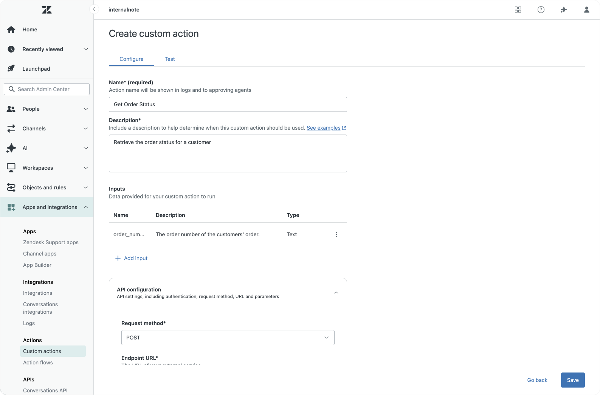Click the Save button
600x395 pixels.
[x=572, y=380]
